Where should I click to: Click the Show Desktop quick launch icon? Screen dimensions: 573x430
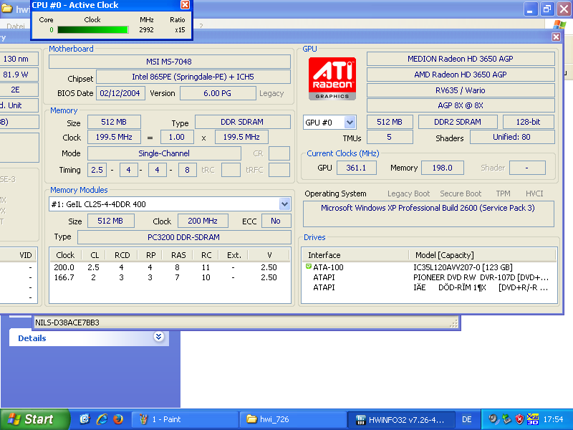pos(85,419)
